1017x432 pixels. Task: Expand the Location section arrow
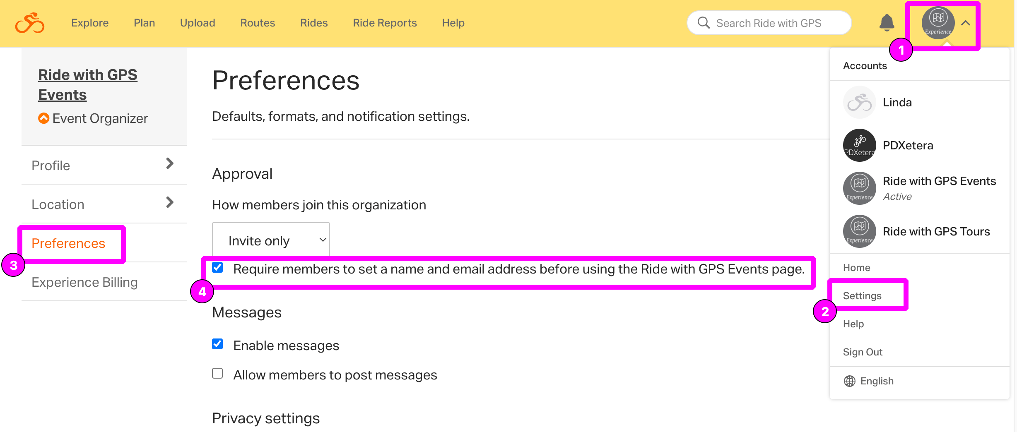point(170,202)
